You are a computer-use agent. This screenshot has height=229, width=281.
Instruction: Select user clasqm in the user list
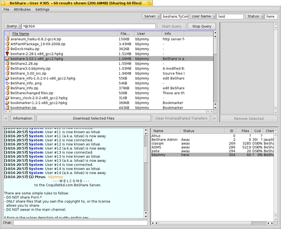[x=213, y=143]
